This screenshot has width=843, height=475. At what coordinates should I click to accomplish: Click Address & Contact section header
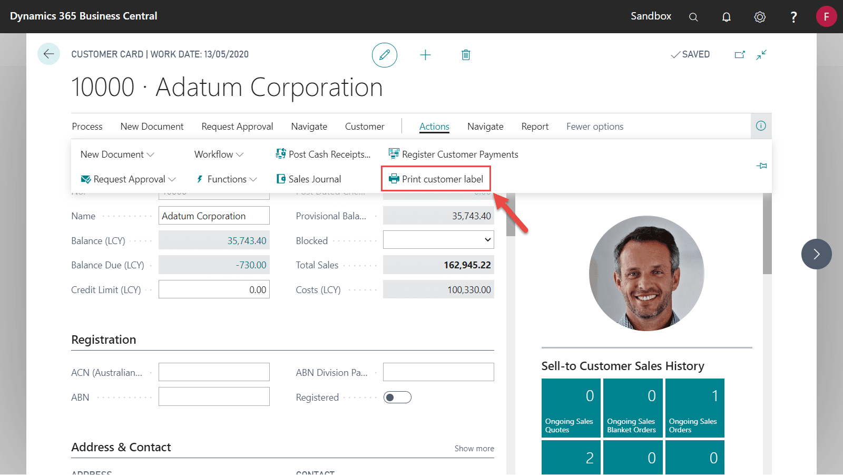point(121,447)
